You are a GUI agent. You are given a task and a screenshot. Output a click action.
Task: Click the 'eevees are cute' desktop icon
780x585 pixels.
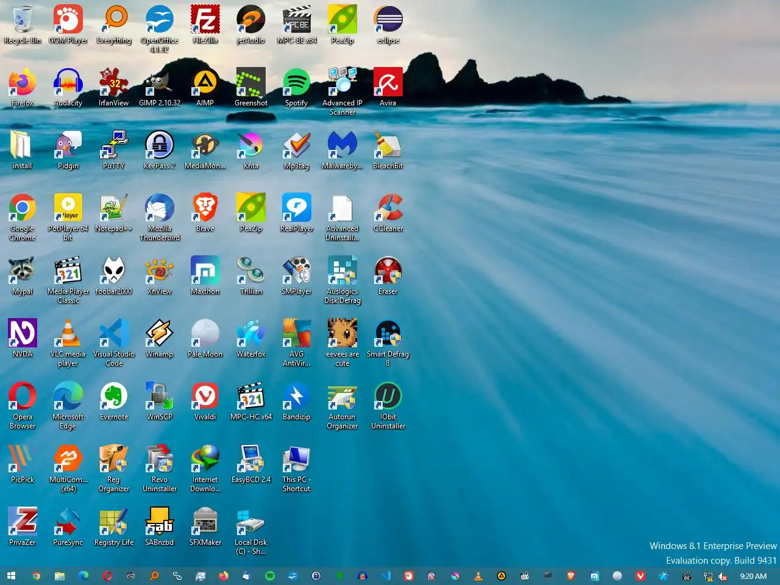tap(342, 343)
